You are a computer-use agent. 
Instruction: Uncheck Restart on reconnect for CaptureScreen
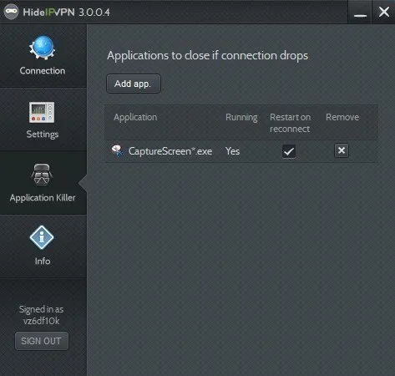(x=289, y=151)
